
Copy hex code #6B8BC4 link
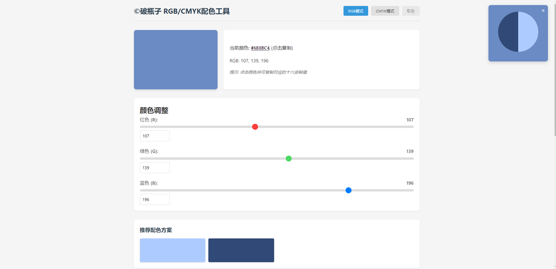tap(260, 48)
